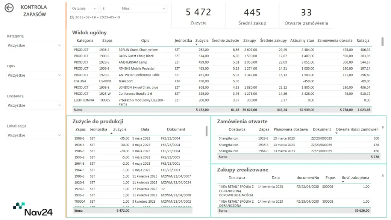Click the calendar icon beside date range

(x=72, y=17)
